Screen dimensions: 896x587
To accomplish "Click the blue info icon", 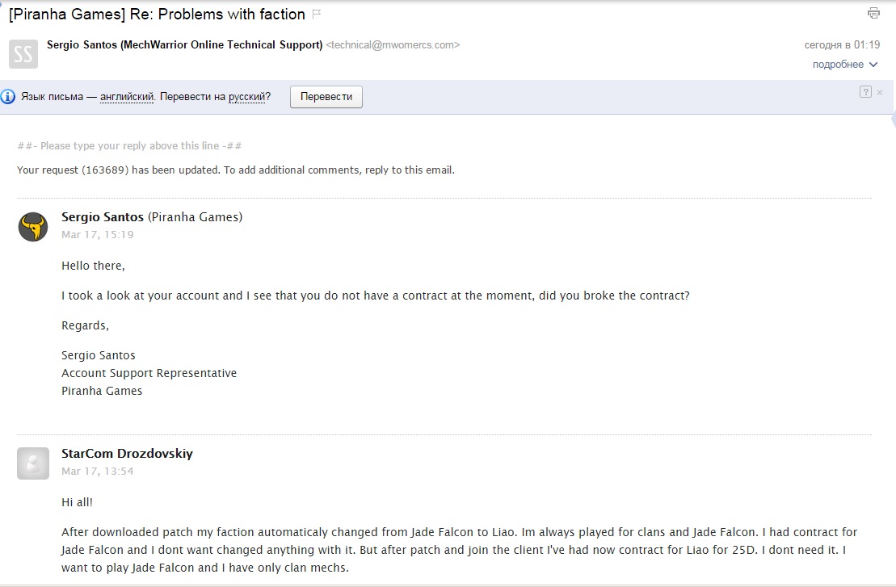I will pos(8,97).
